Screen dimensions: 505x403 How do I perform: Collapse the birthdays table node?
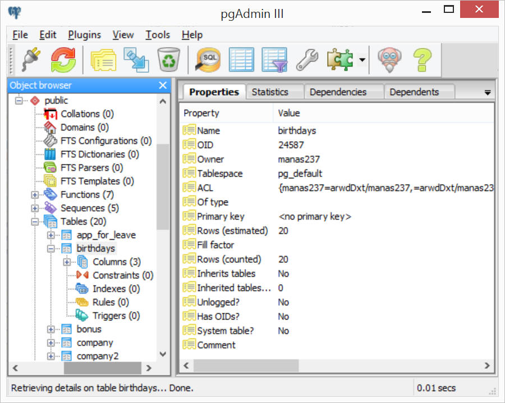coord(51,249)
